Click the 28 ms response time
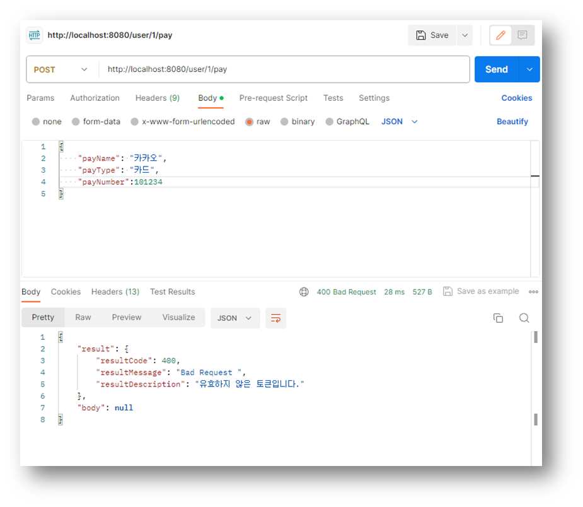 coord(394,292)
